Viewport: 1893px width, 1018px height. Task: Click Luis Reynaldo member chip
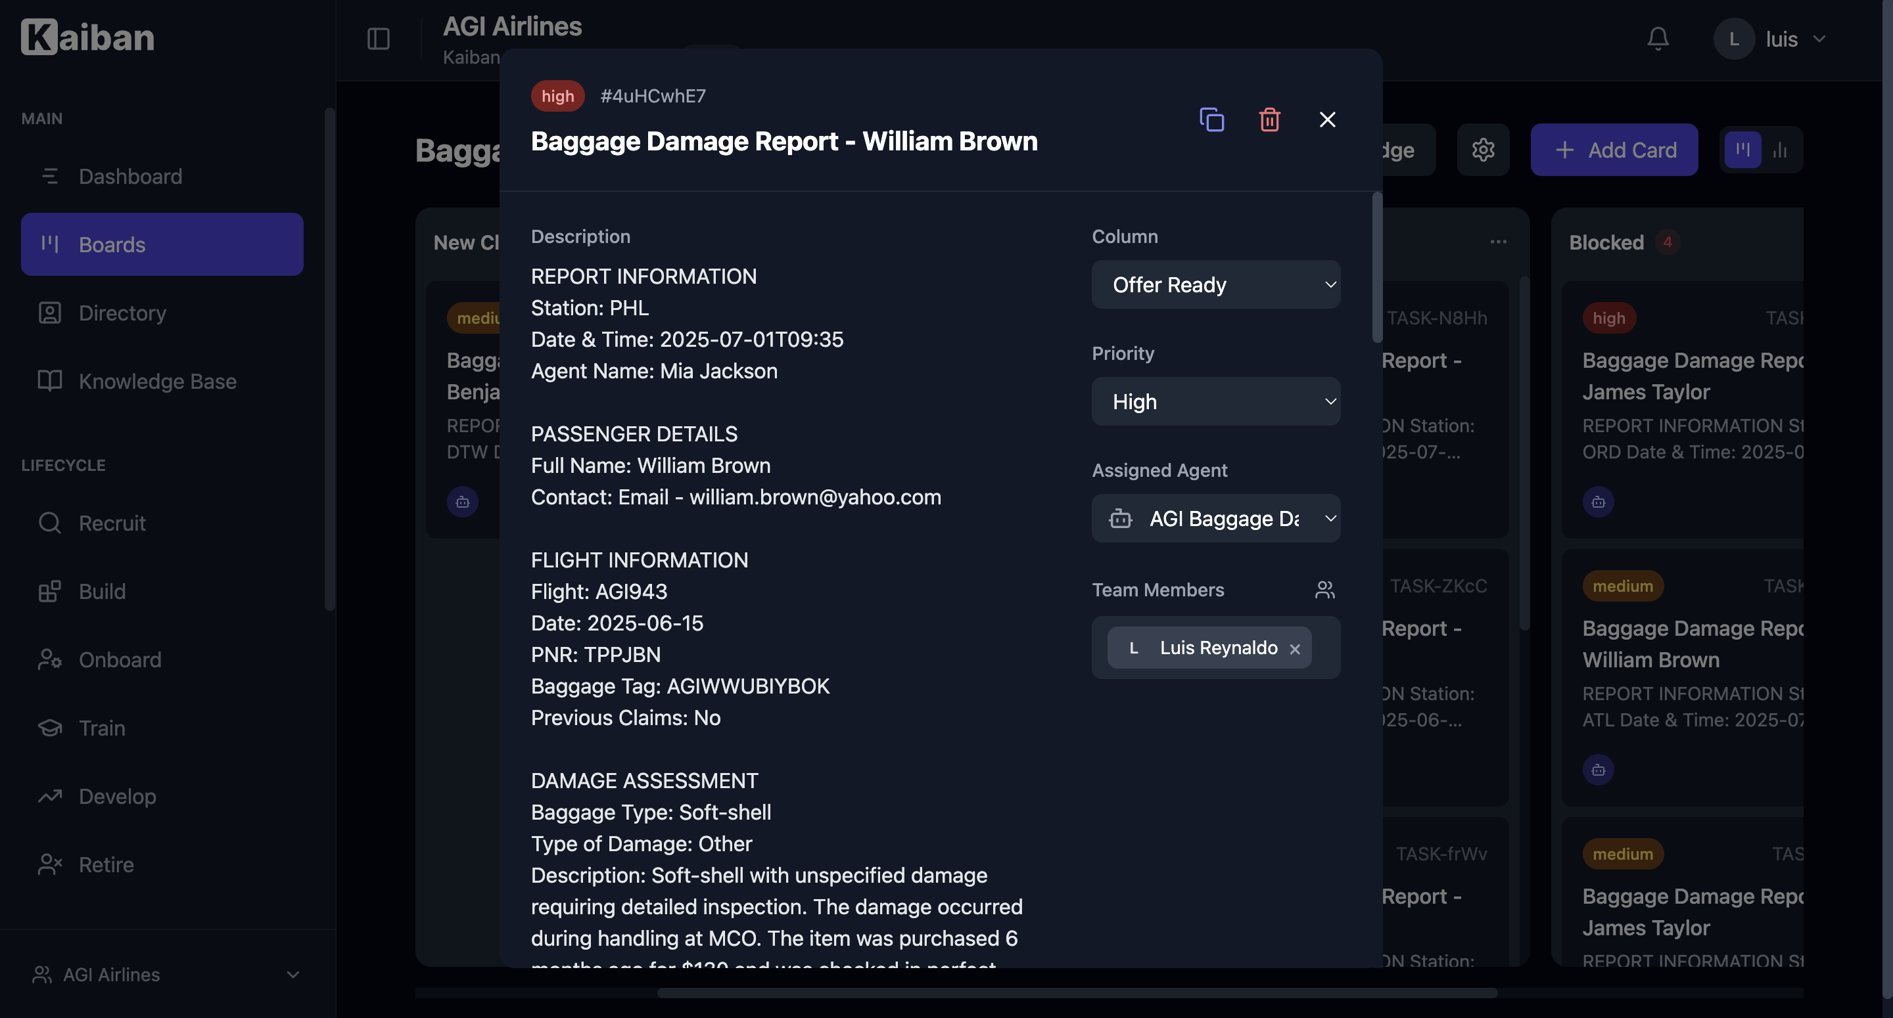(1209, 648)
